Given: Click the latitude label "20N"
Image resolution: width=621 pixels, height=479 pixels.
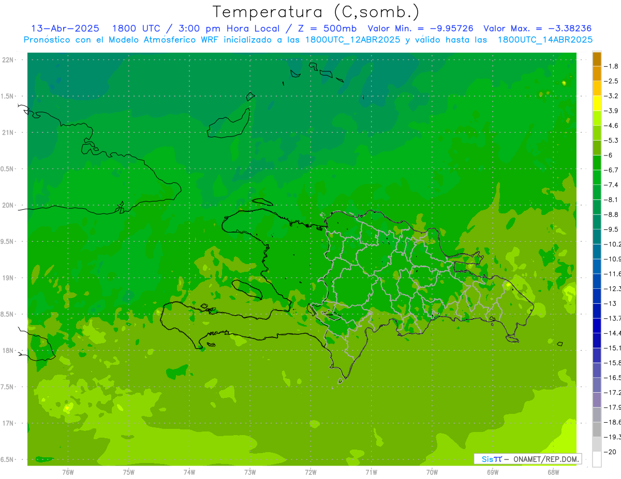Looking at the screenshot, I should click(9, 205).
